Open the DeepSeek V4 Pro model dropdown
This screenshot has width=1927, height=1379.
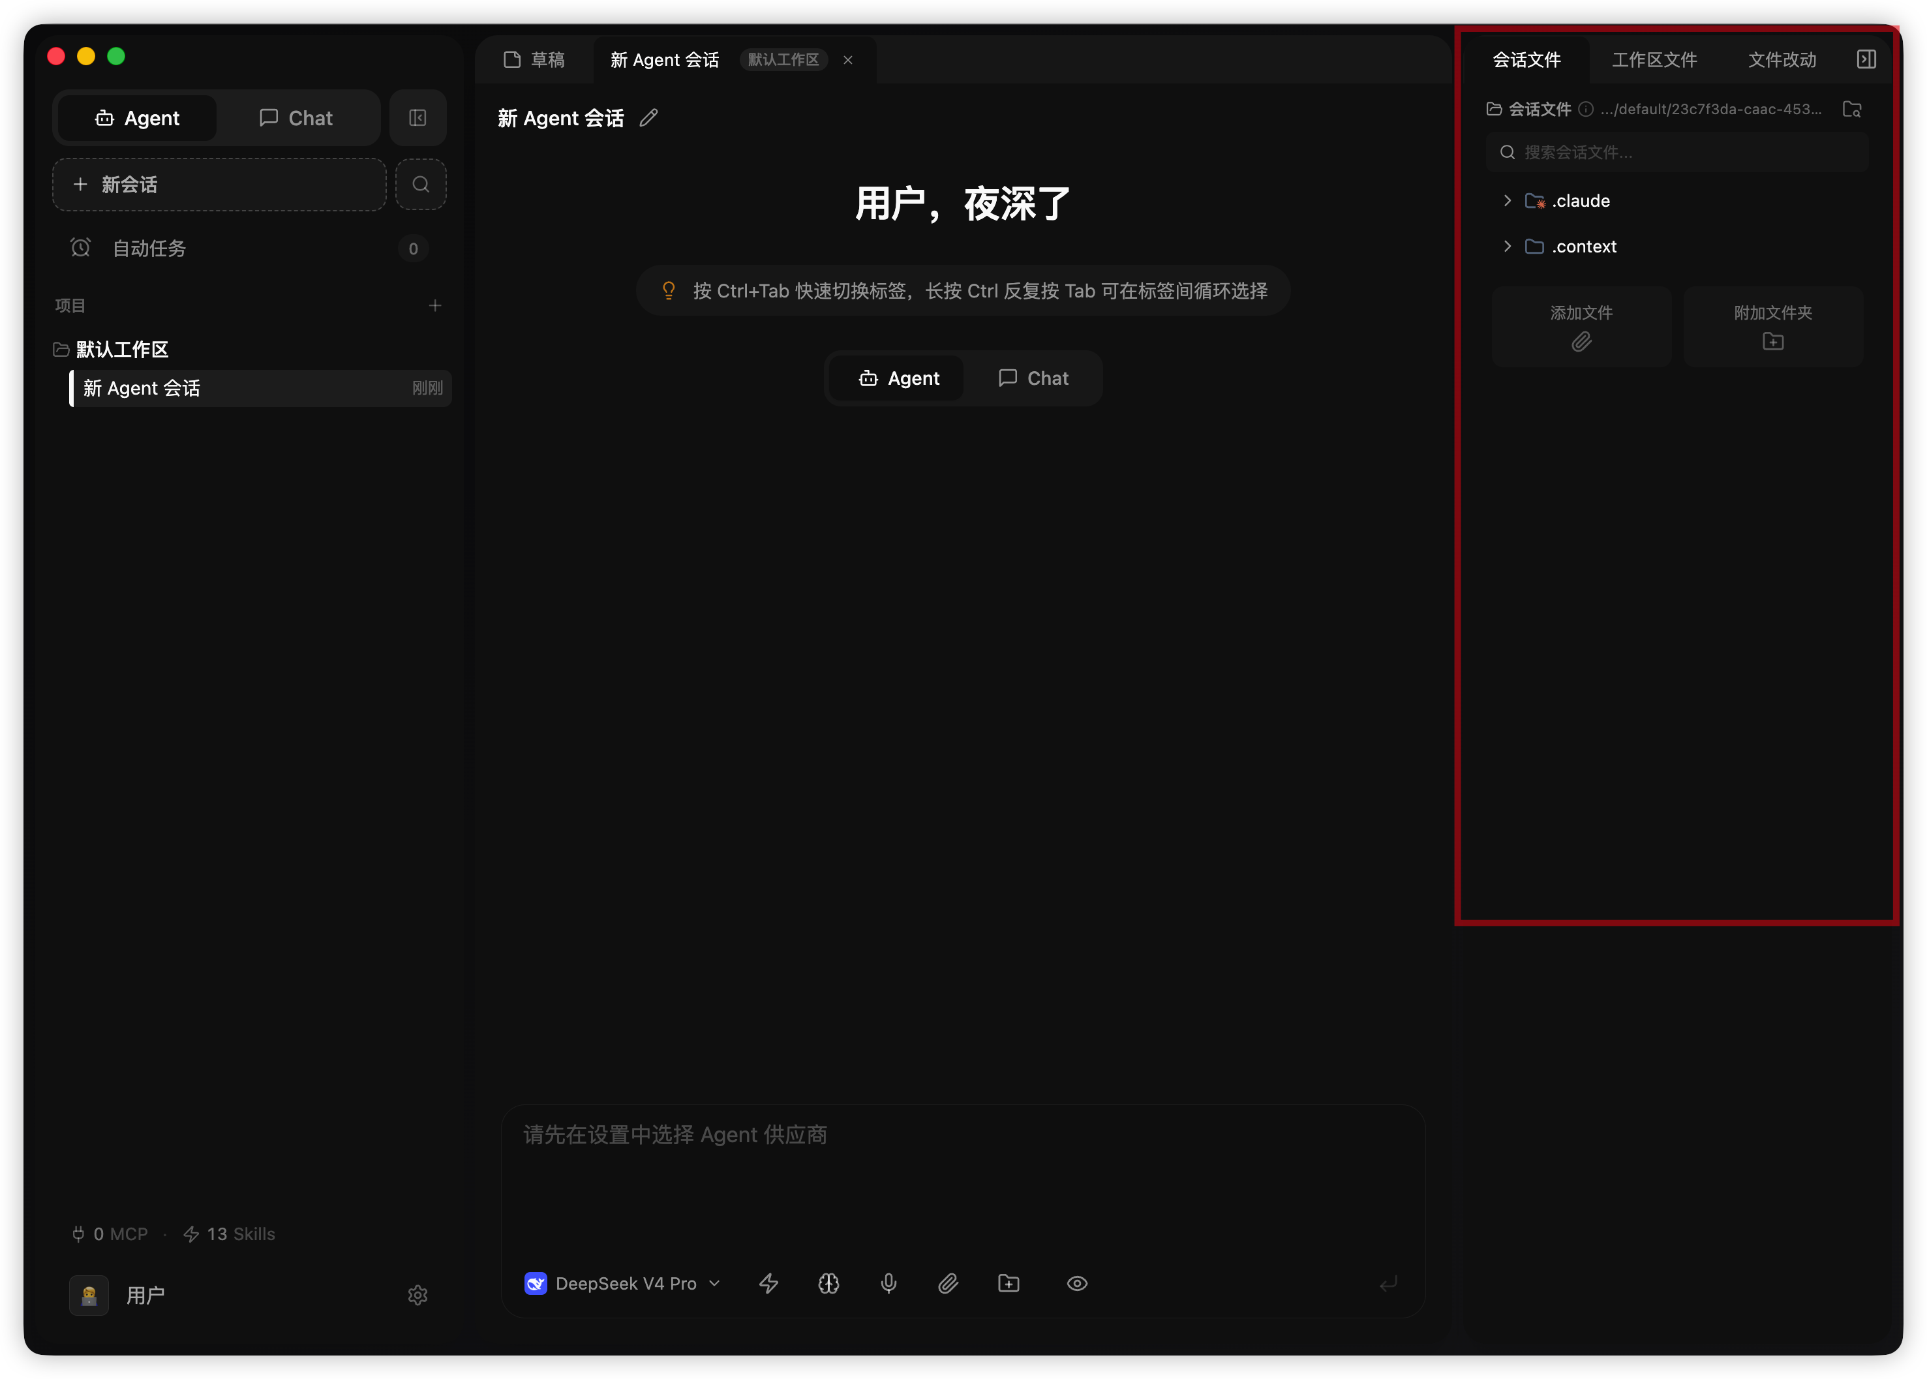point(622,1283)
